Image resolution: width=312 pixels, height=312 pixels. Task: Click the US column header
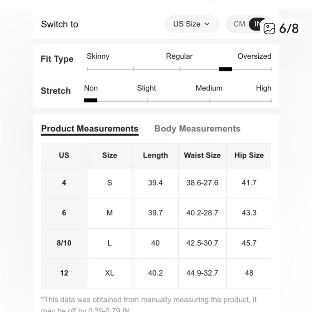pyautogui.click(x=64, y=155)
